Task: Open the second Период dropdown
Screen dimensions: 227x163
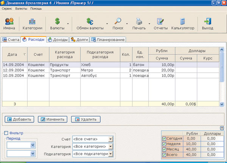Action: [33, 154]
